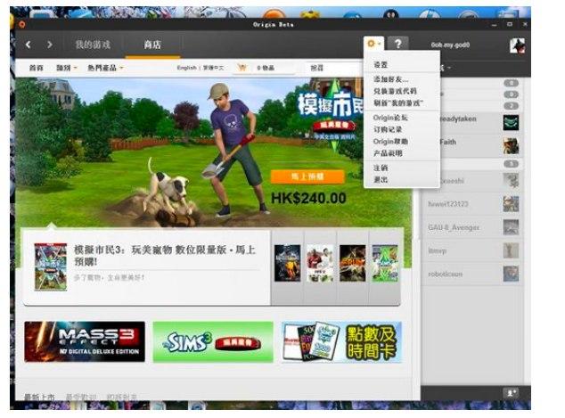Click the back navigation arrow
This screenshot has height=418, width=565.
(29, 45)
